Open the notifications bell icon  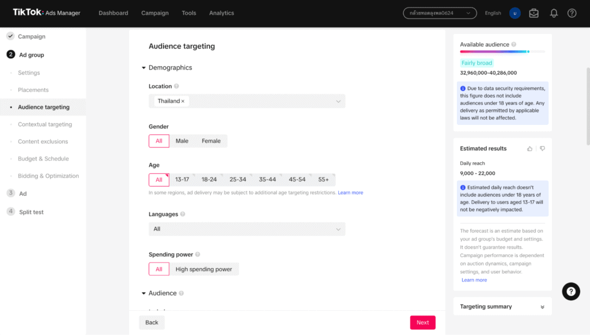[x=554, y=13]
